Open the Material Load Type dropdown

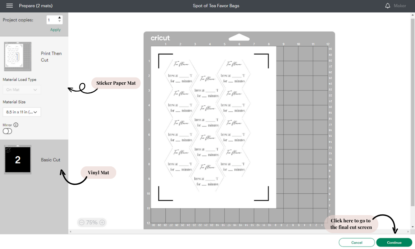click(22, 90)
